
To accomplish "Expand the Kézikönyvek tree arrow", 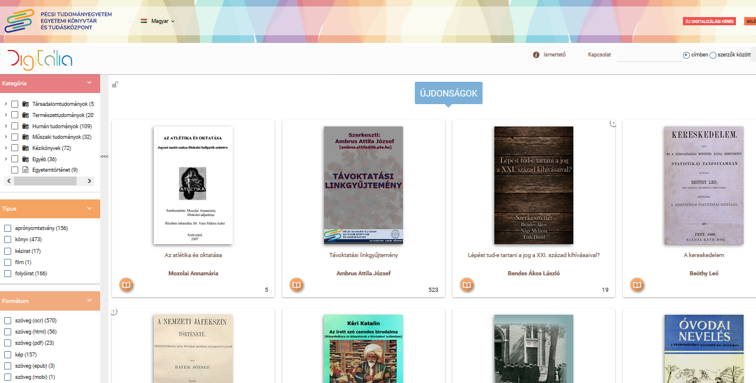I will 6,148.
